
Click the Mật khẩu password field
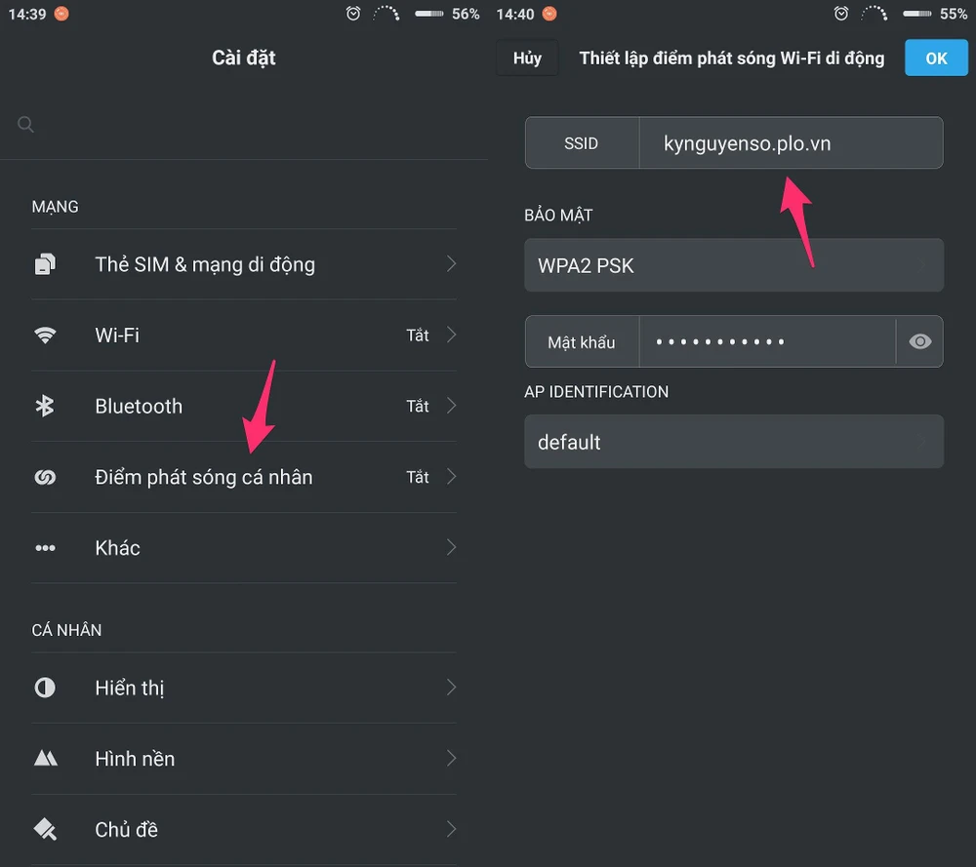(x=766, y=341)
